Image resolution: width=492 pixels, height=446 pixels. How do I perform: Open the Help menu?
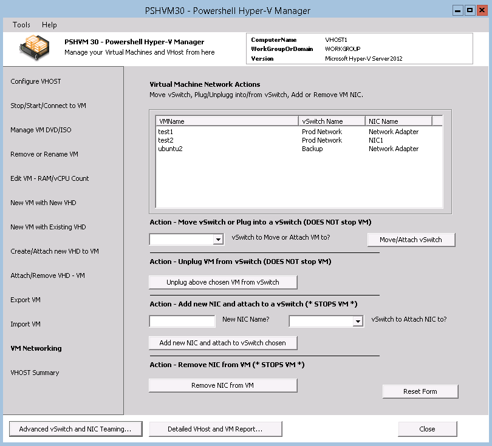tap(49, 25)
